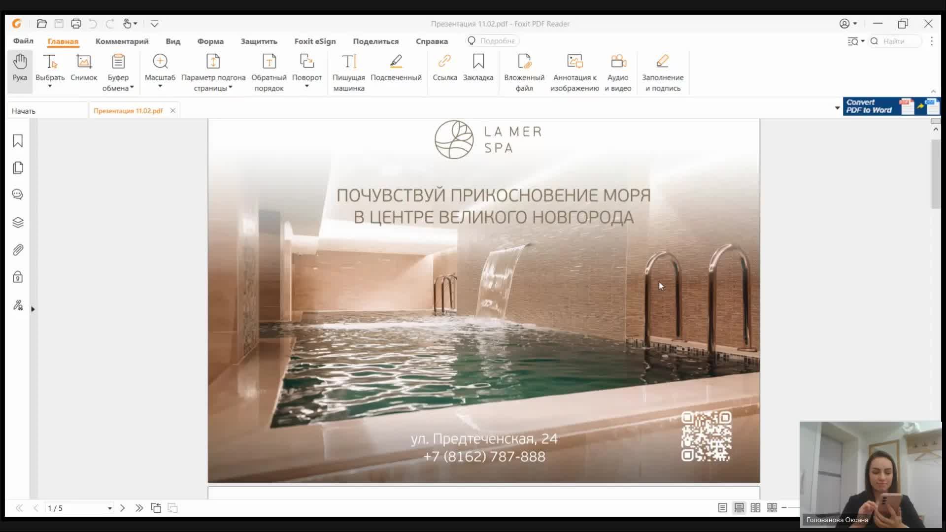
Task: Open the Attachments paperclip panel
Action: pos(18,250)
